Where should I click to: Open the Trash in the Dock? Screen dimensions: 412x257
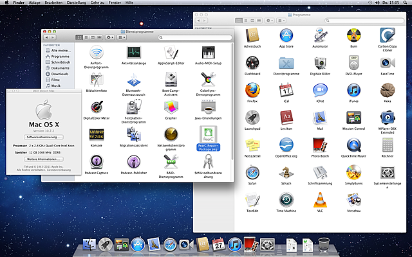click(324, 244)
